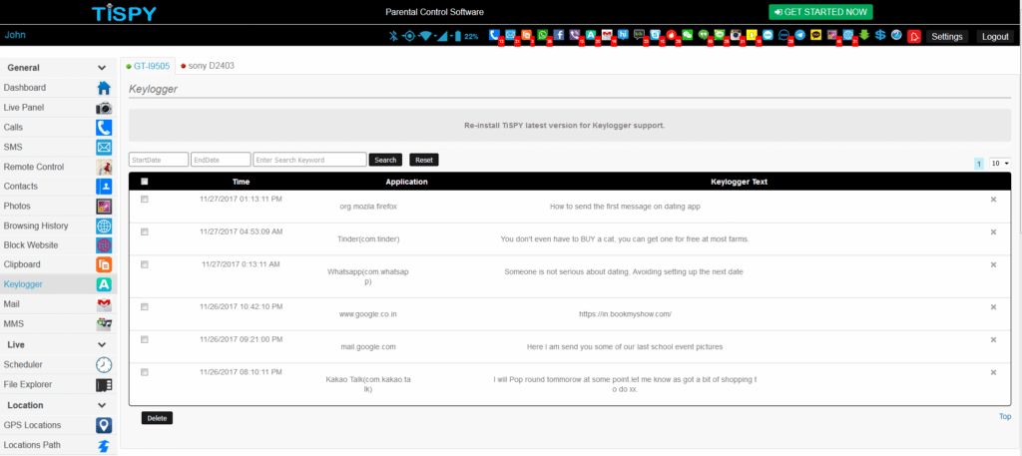Open File Explorer SD card icon
Image resolution: width=1022 pixels, height=456 pixels.
tap(104, 385)
